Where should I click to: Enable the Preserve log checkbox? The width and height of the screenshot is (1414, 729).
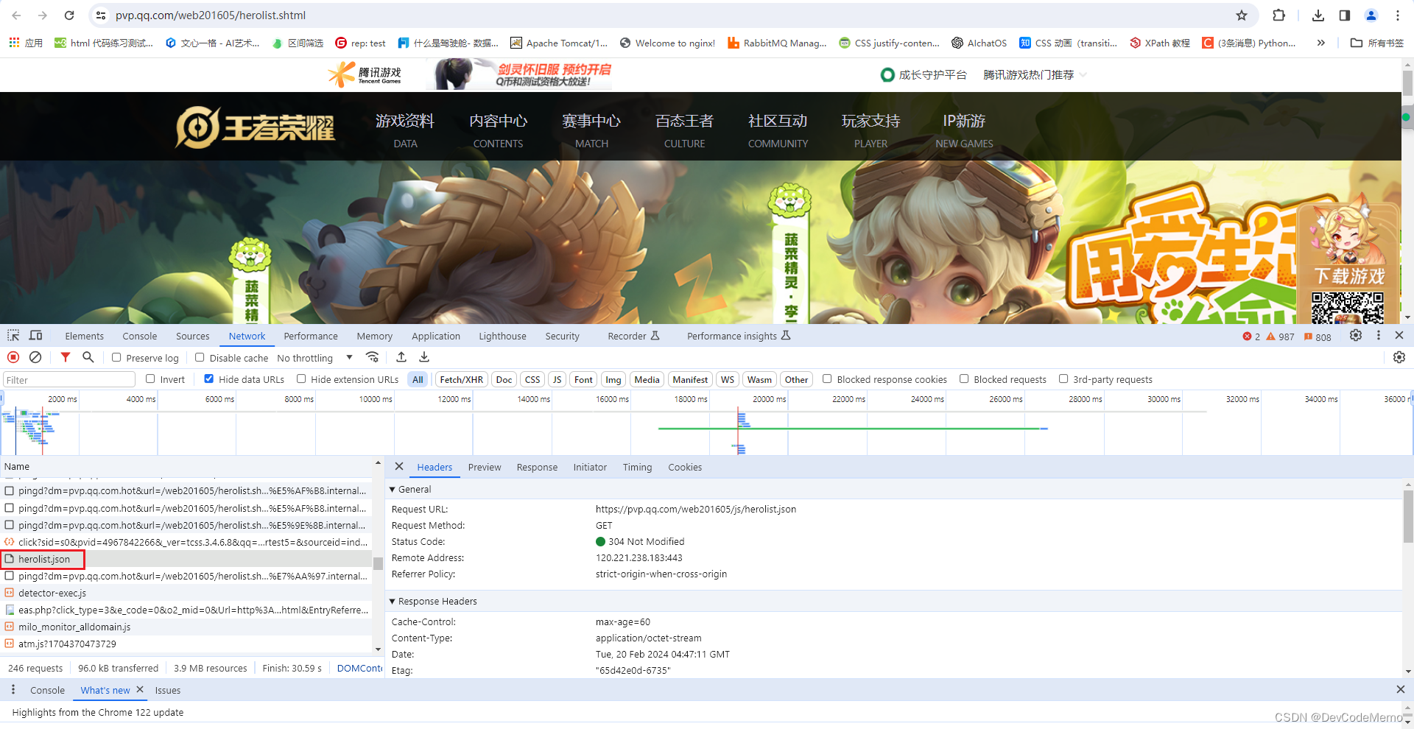116,357
